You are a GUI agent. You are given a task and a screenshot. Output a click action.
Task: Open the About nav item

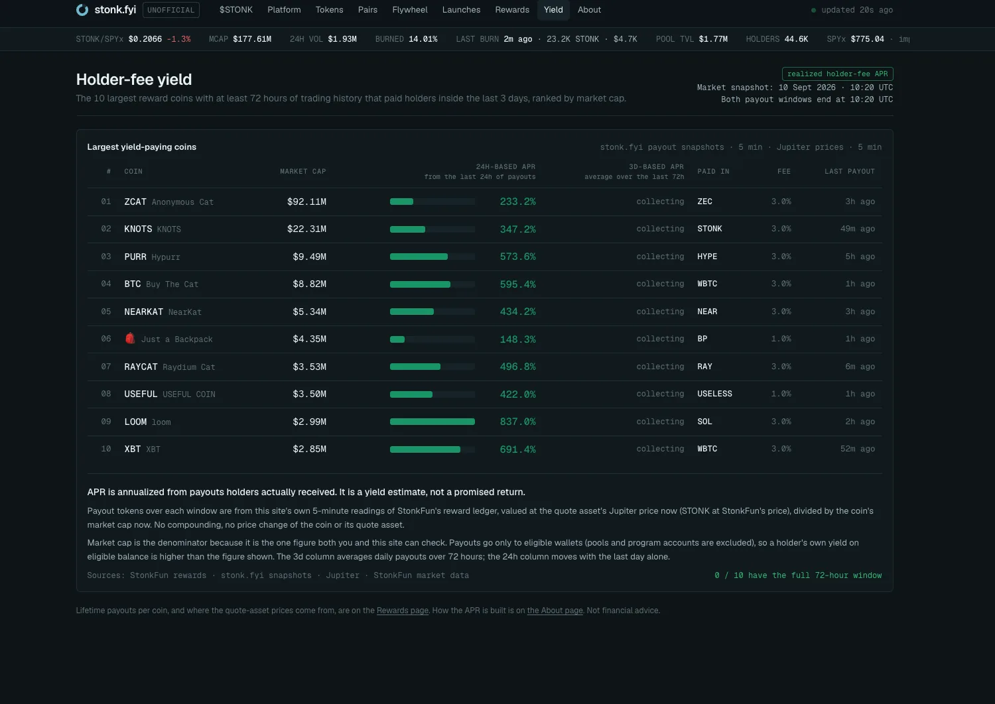pyautogui.click(x=589, y=10)
